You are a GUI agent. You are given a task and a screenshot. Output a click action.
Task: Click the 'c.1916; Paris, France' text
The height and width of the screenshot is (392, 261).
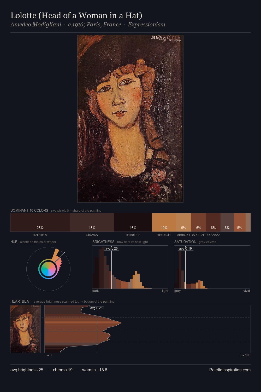tap(94, 25)
